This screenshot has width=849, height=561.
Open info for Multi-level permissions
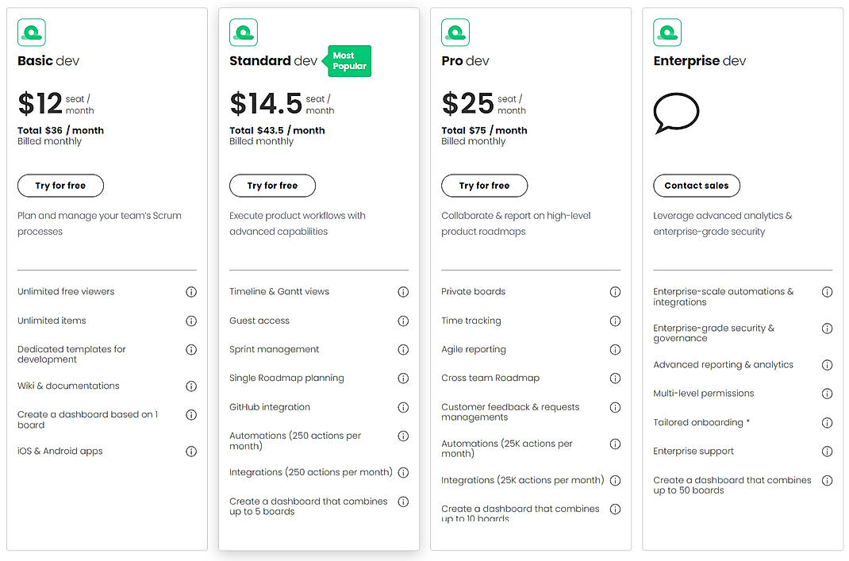click(828, 393)
